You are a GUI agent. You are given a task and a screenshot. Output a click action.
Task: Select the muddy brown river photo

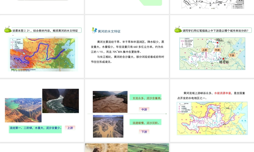tap(110, 102)
